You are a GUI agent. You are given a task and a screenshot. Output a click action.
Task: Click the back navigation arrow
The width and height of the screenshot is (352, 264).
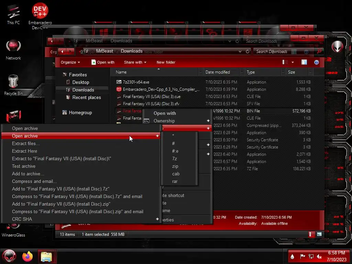(x=62, y=52)
